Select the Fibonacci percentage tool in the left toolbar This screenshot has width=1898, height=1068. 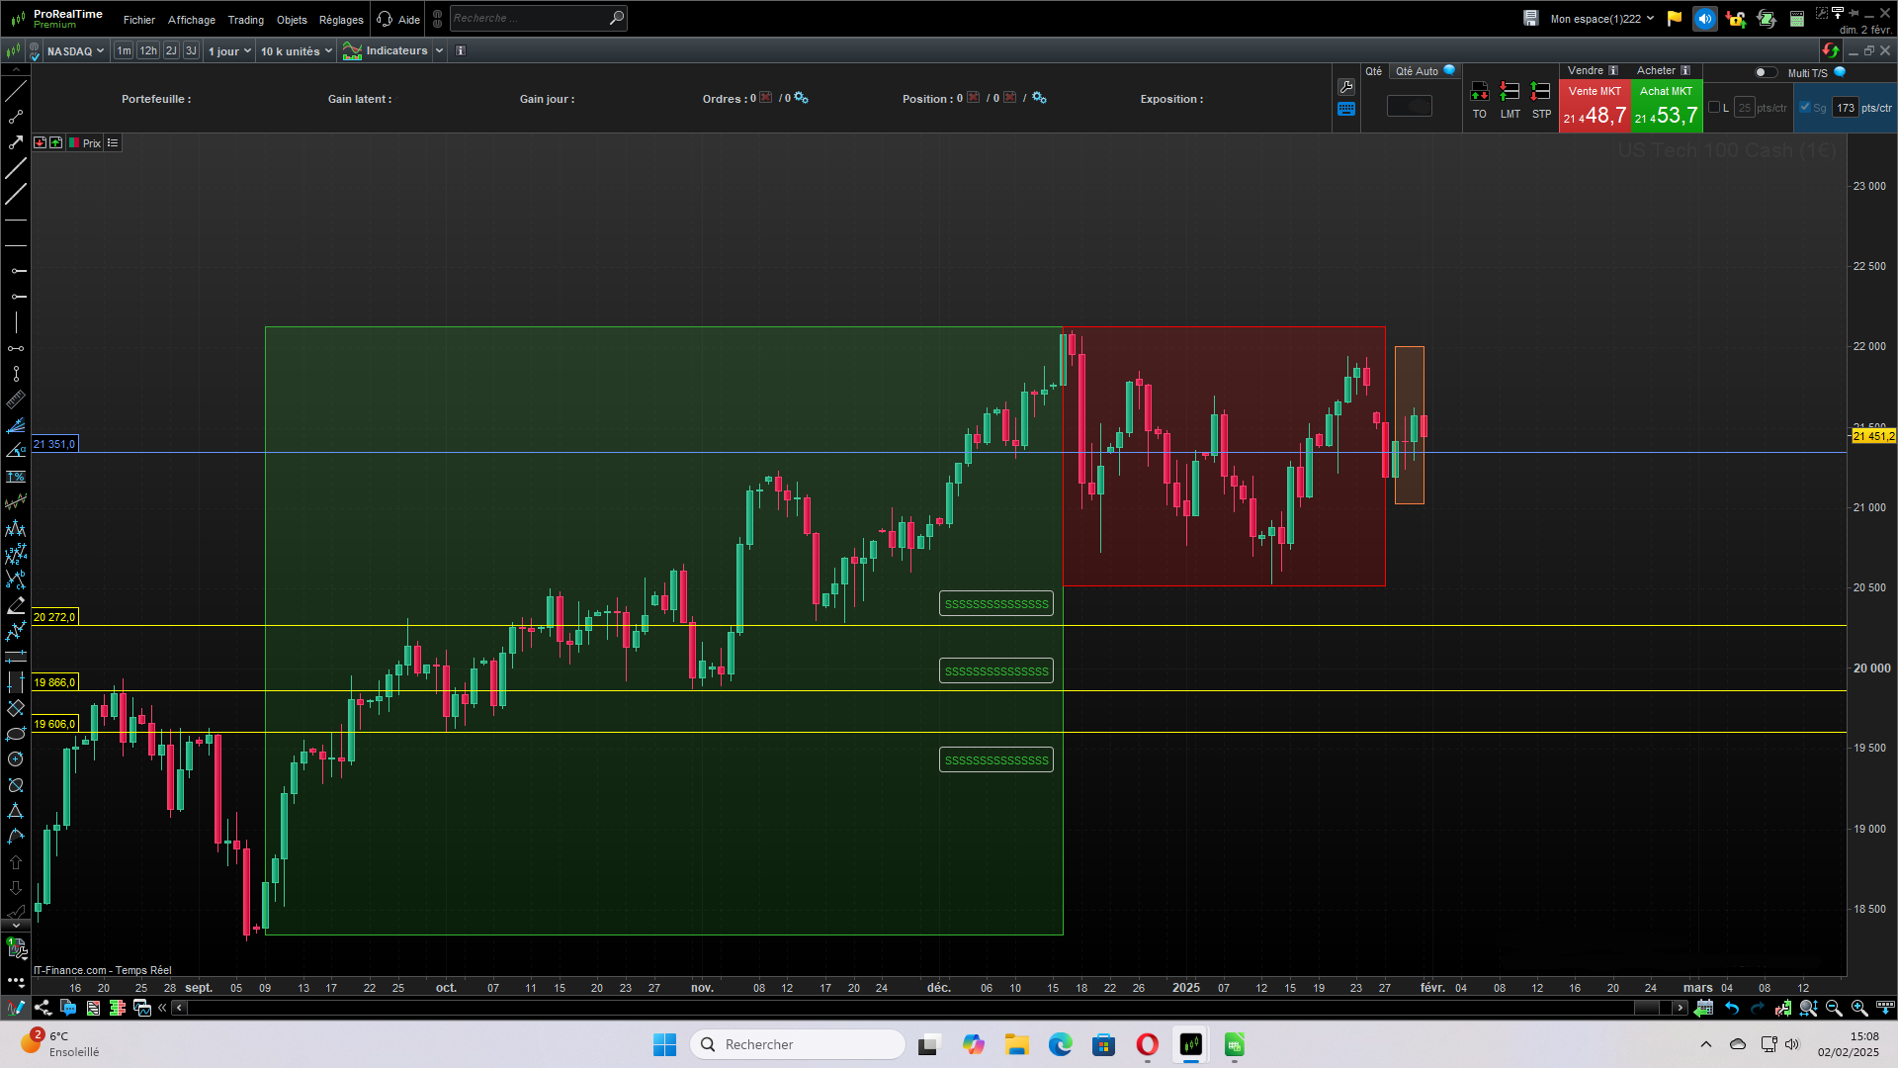tap(16, 477)
